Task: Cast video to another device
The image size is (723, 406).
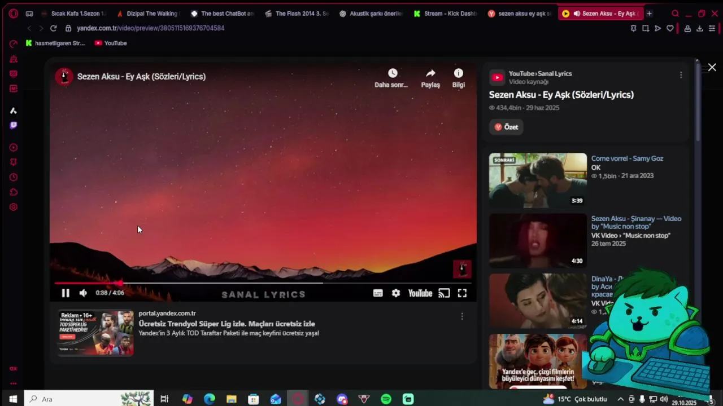Action: 444,293
